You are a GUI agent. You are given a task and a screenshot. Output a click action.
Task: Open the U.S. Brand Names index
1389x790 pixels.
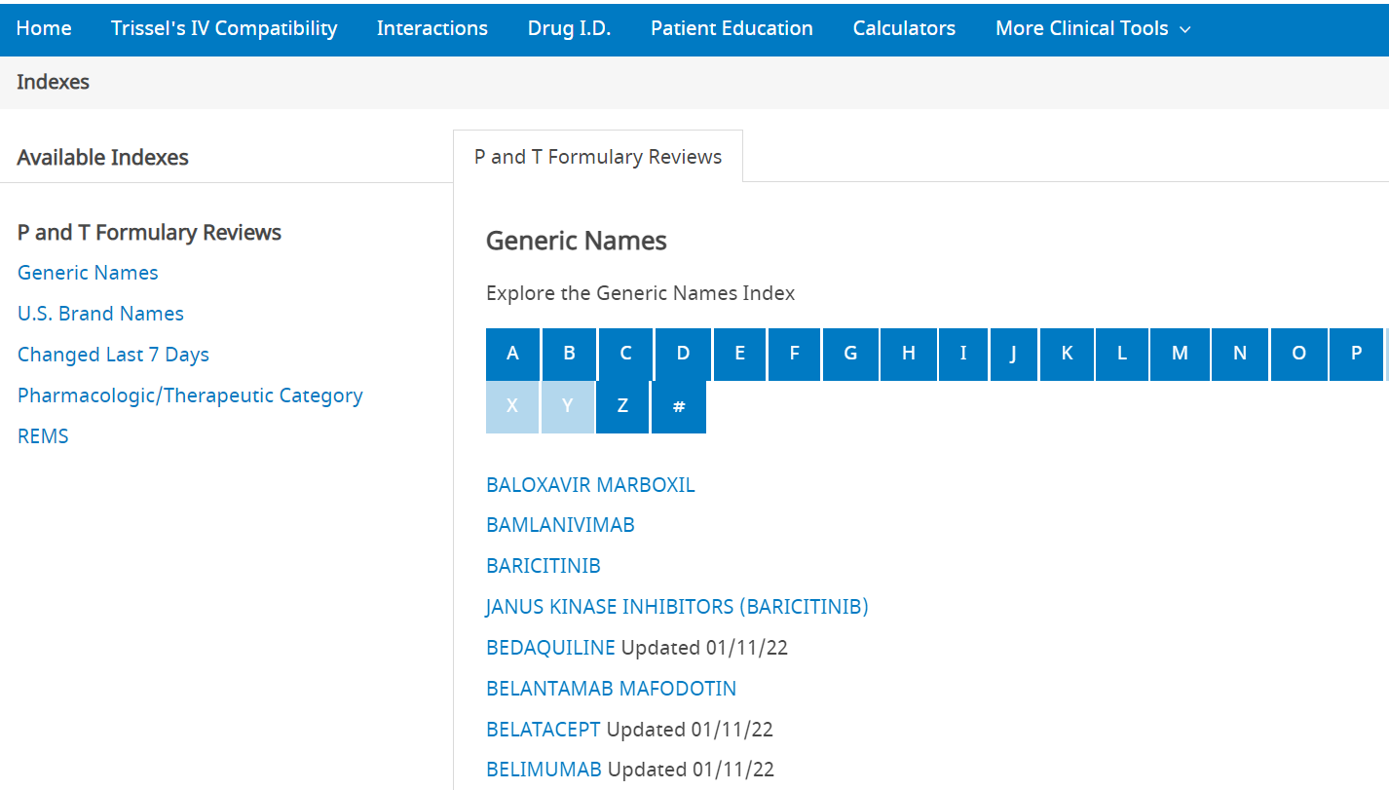click(x=100, y=314)
